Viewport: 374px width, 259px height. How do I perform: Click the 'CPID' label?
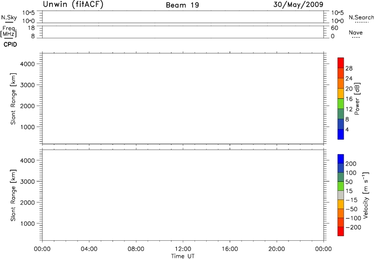coord(10,44)
